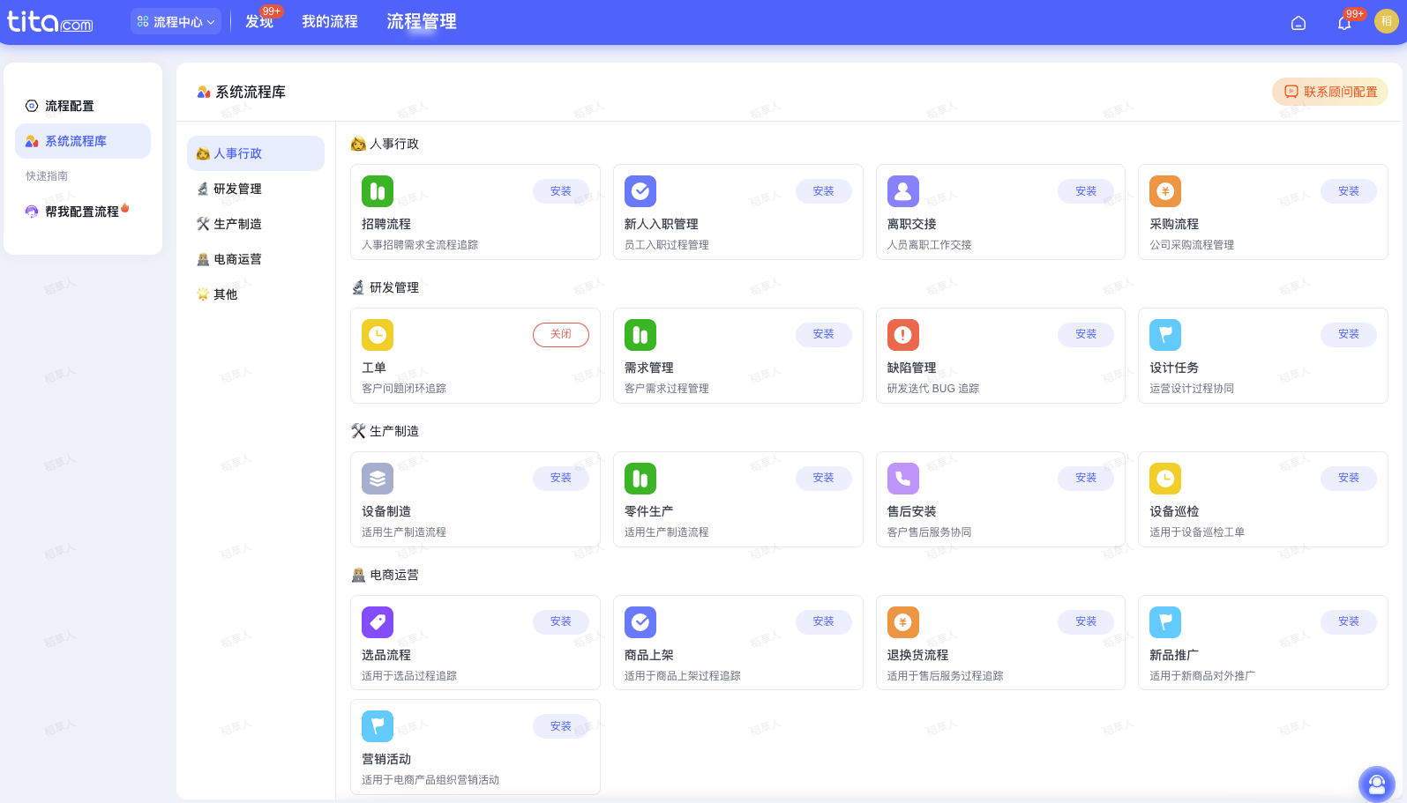
Task: Open the customer support chat bubble
Action: tap(1377, 784)
